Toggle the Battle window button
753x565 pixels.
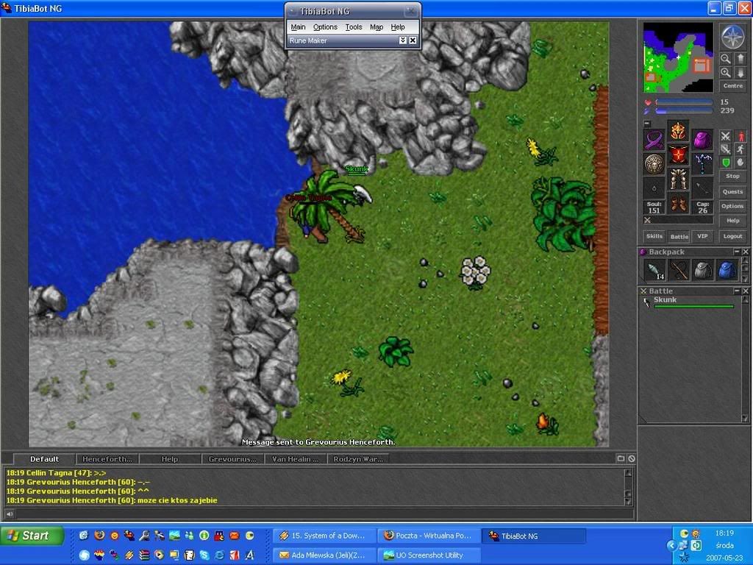tap(679, 236)
